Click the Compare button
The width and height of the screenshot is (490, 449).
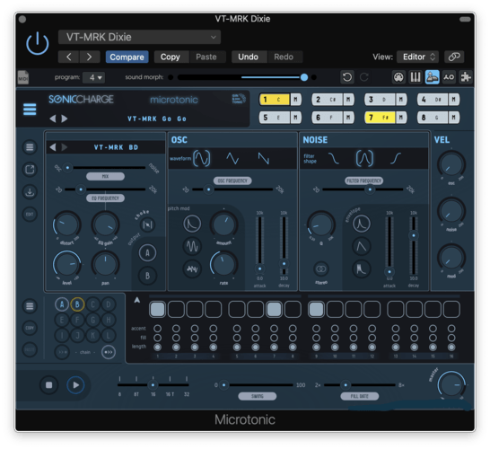pyautogui.click(x=127, y=57)
